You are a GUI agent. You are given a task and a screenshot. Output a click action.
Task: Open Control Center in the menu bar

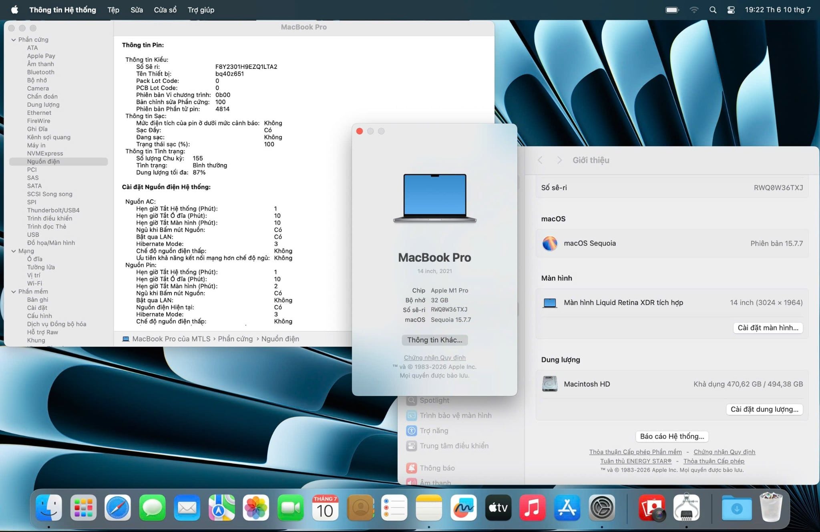731,10
